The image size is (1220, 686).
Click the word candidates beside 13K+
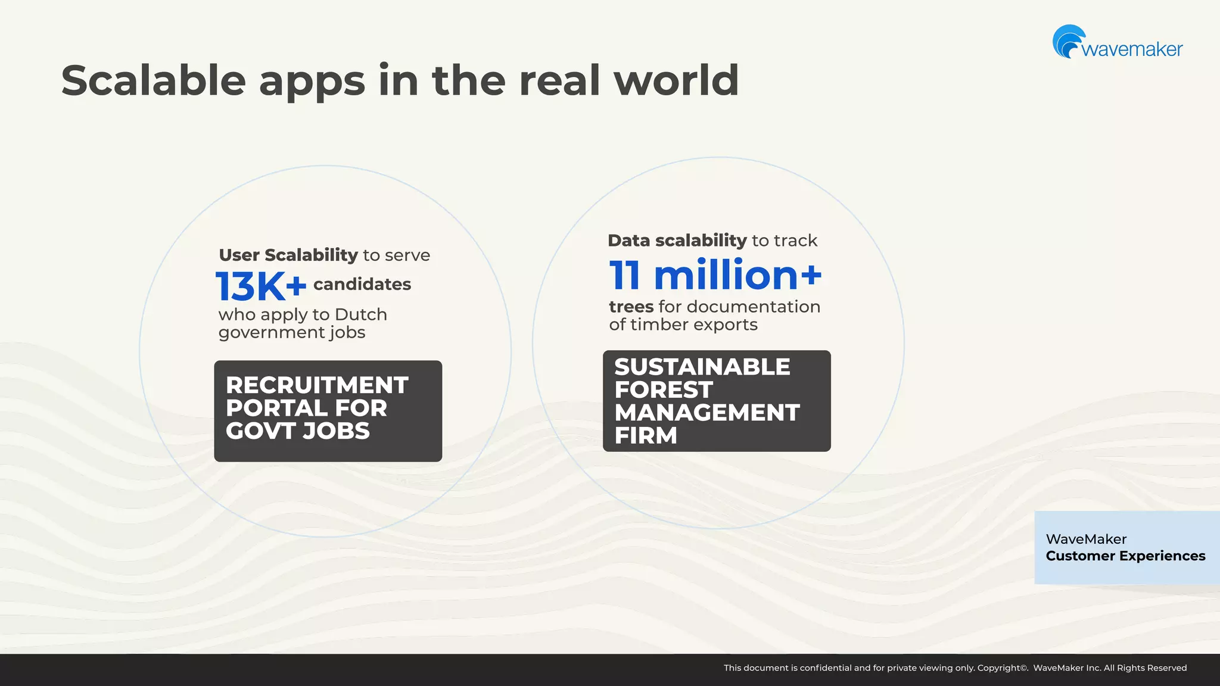[362, 285]
